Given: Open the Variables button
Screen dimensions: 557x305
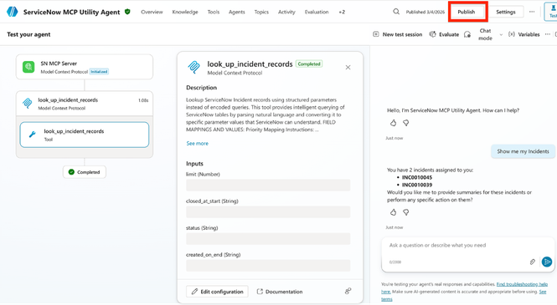Looking at the screenshot, I should tap(524, 34).
